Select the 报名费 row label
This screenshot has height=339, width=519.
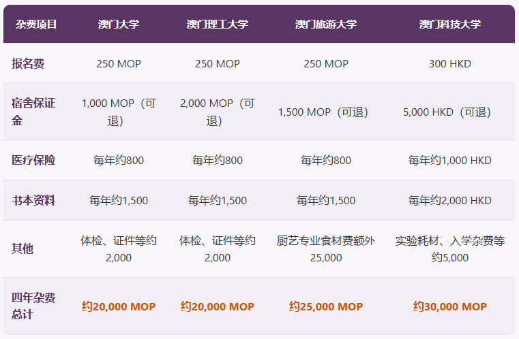29,63
